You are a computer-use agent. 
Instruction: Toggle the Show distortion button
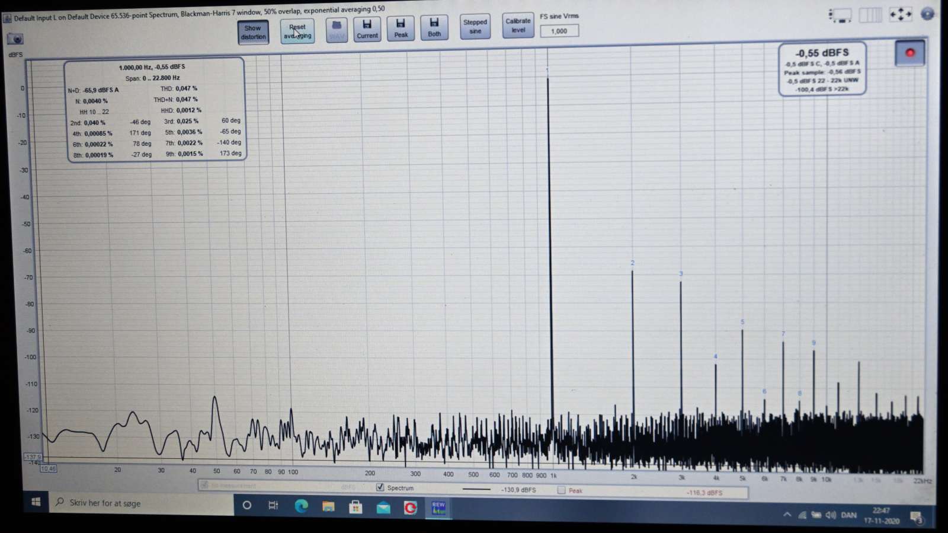253,32
